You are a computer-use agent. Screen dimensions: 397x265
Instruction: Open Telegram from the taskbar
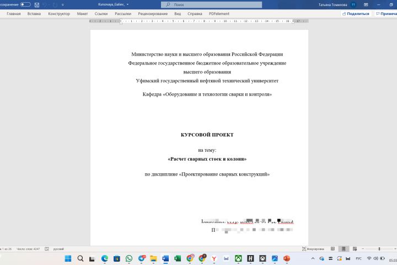click(142, 258)
